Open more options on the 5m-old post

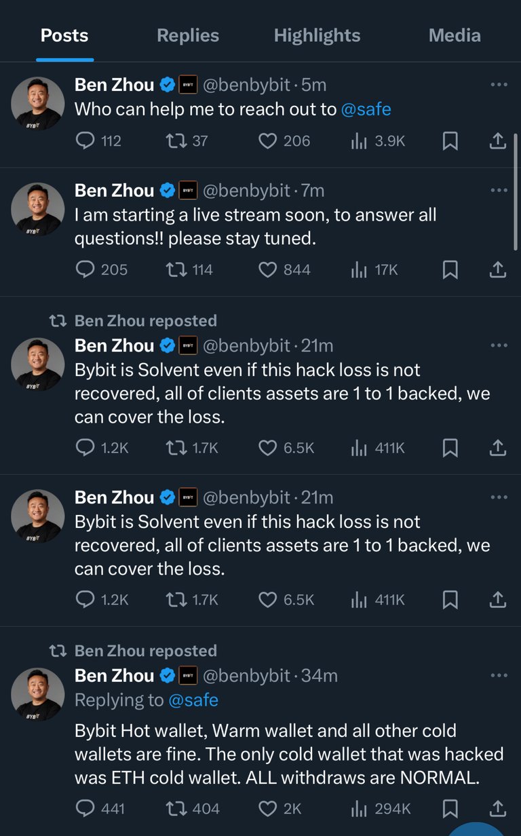(x=499, y=85)
